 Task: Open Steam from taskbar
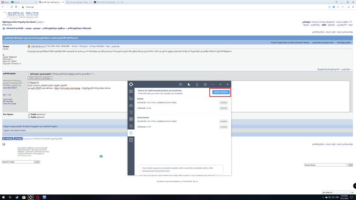[x=17, y=197]
